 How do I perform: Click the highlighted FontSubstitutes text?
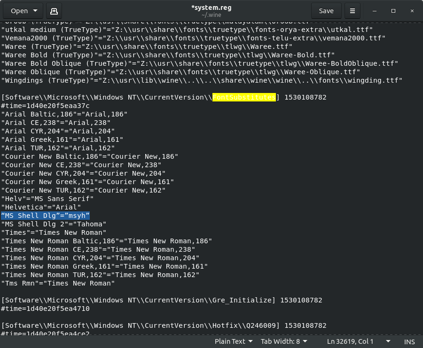244,97
